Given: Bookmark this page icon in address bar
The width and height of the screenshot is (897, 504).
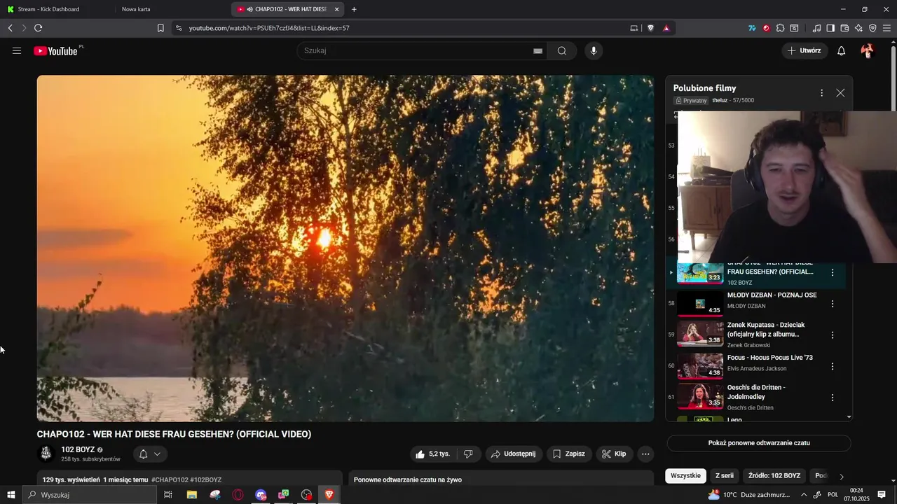Looking at the screenshot, I should click(x=160, y=28).
